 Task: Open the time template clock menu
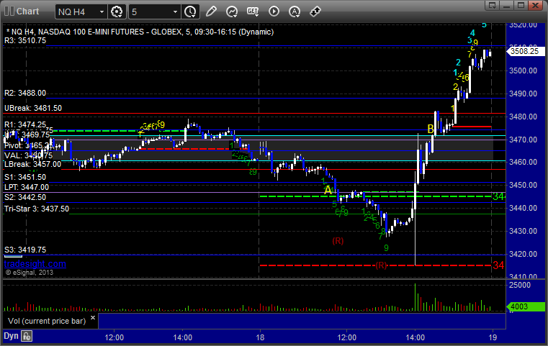[x=191, y=12]
